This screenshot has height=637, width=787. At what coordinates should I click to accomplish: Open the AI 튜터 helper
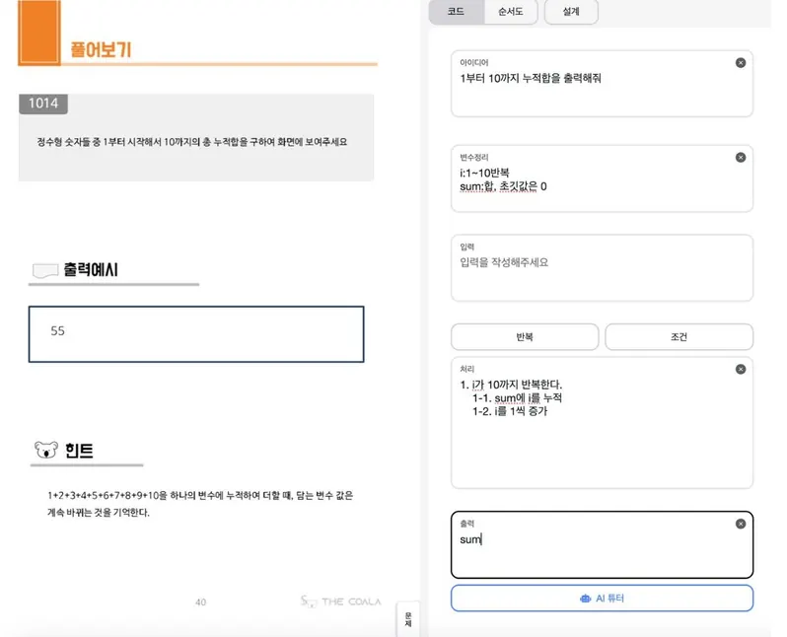602,599
